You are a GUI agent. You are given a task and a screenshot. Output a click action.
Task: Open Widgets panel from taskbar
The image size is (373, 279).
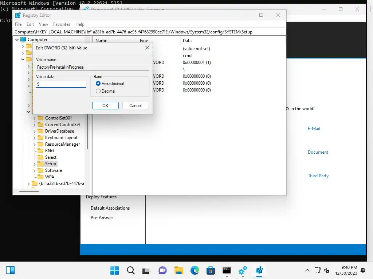(x=10, y=270)
